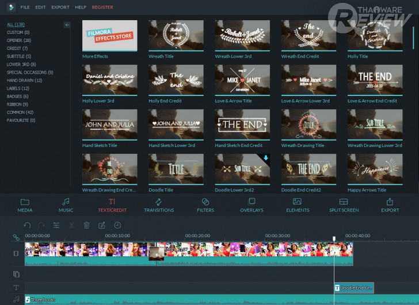Click the scissors Split icon

(71, 225)
